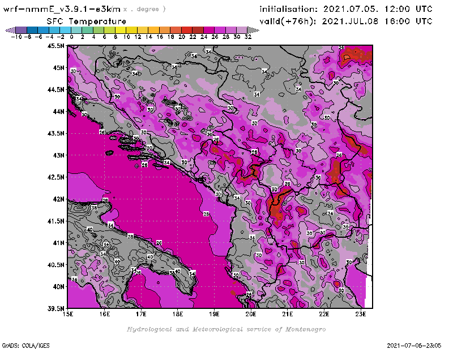The height and width of the screenshot is (349, 453).
Task: Click the legend value label 0
Action: [x=71, y=37]
